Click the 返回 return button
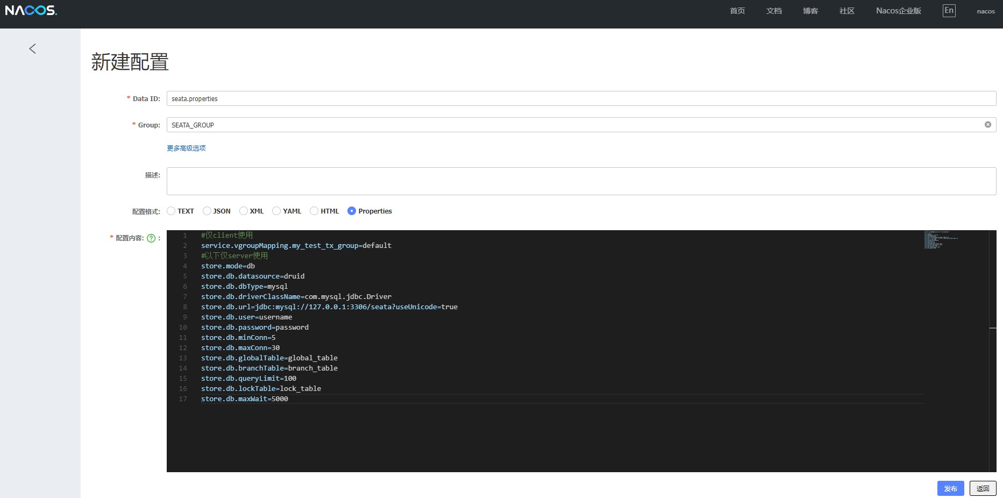 coord(983,488)
